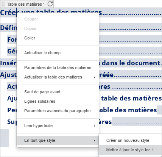Click the entry ending with bold 'table des matières'

[x=131, y=98]
